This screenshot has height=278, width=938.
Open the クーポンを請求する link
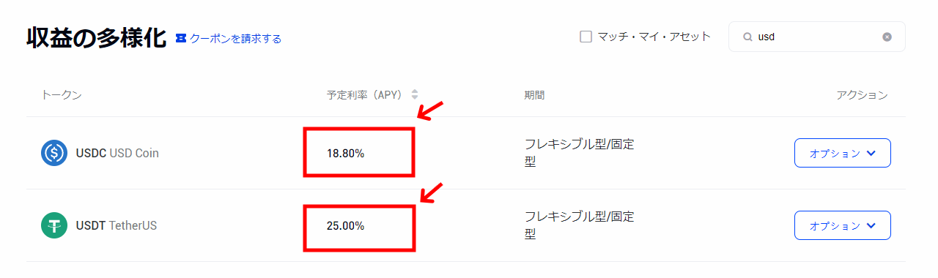point(235,38)
